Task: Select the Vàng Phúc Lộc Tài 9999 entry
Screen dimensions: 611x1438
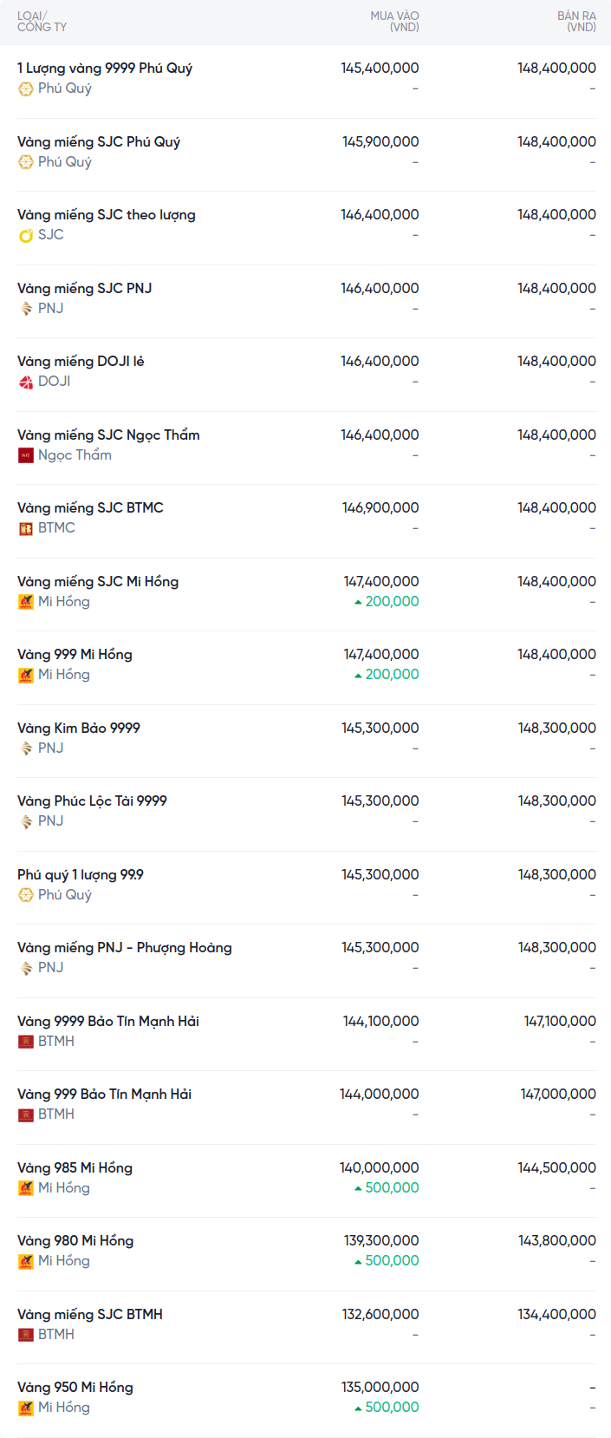Action: [92, 801]
